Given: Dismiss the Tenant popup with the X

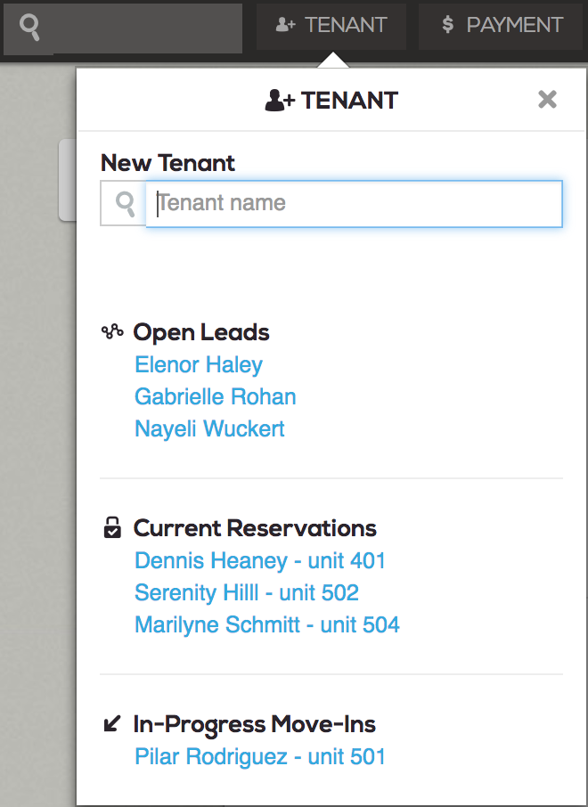Looking at the screenshot, I should [x=547, y=100].
